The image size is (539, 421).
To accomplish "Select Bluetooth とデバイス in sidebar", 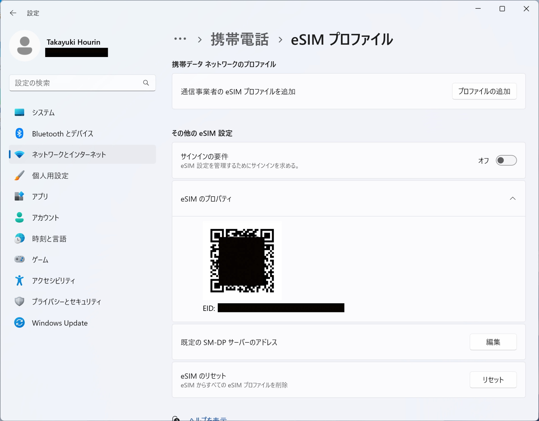I will (x=62, y=133).
